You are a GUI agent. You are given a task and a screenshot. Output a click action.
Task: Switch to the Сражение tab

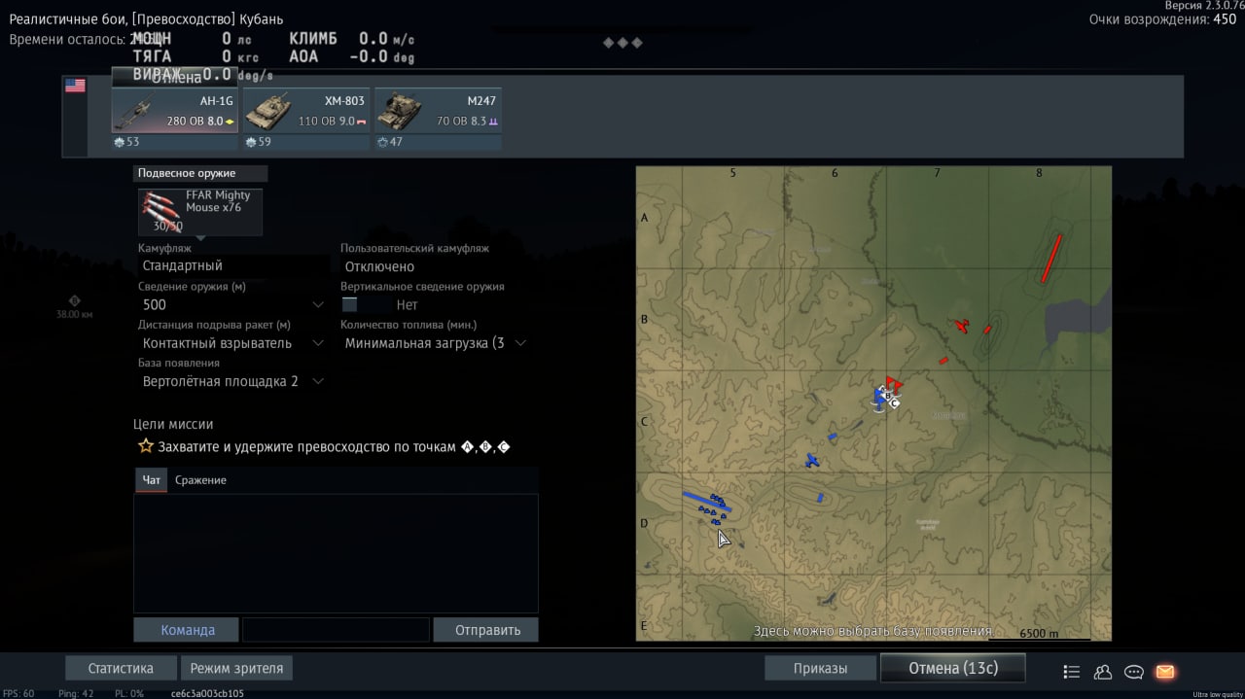pyautogui.click(x=200, y=480)
